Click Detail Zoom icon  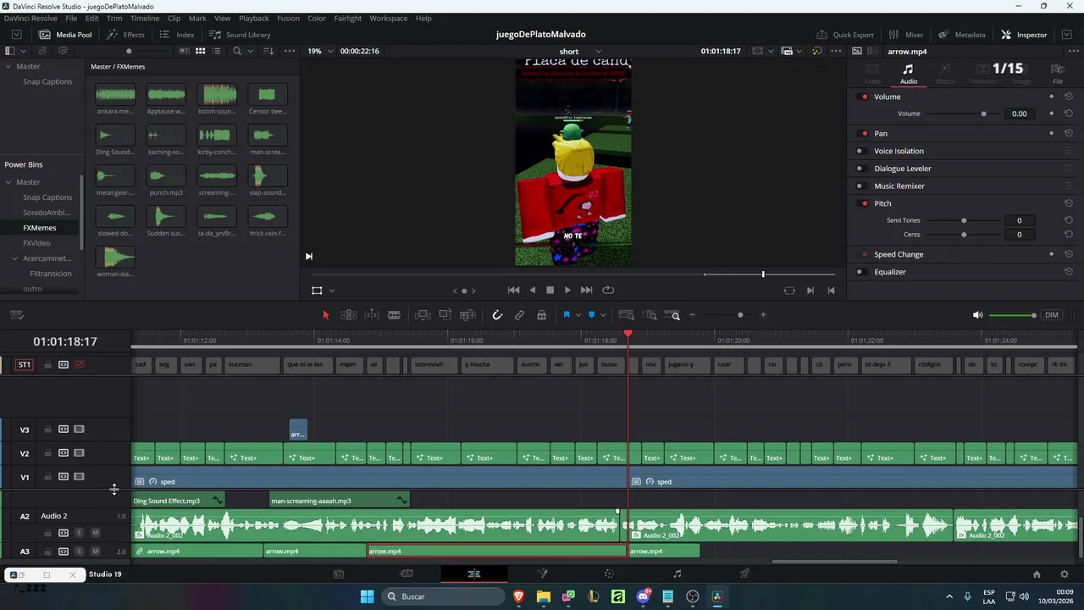[x=650, y=315]
